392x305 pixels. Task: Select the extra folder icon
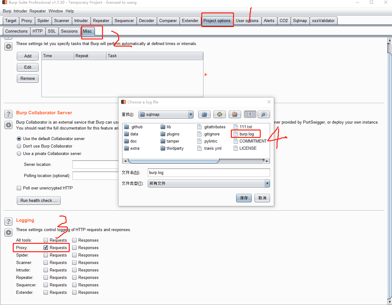coord(127,148)
